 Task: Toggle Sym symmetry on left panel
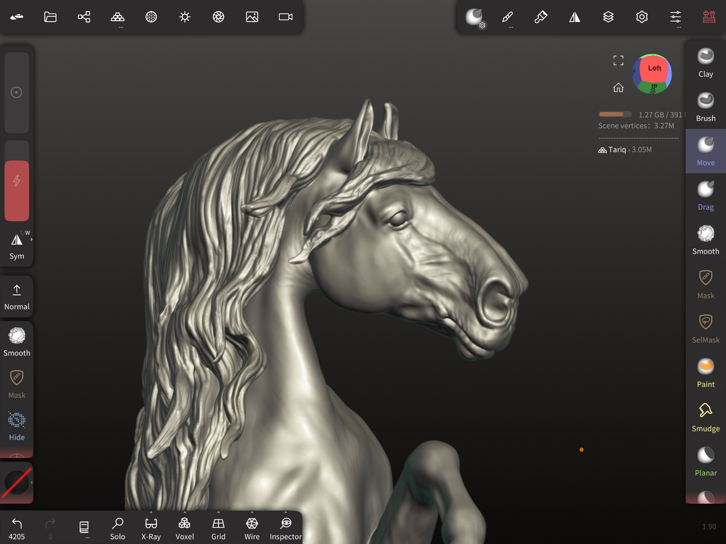point(17,245)
